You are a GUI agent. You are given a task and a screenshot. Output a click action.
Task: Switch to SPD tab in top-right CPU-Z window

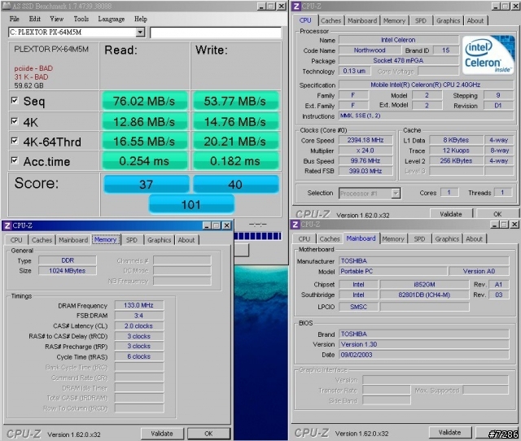[x=421, y=20]
